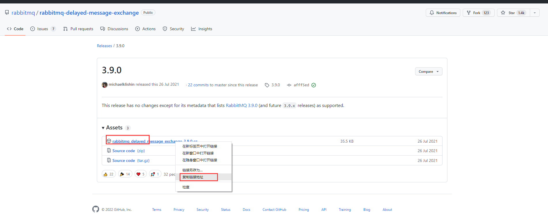Choose open link in new tab

coord(204,146)
